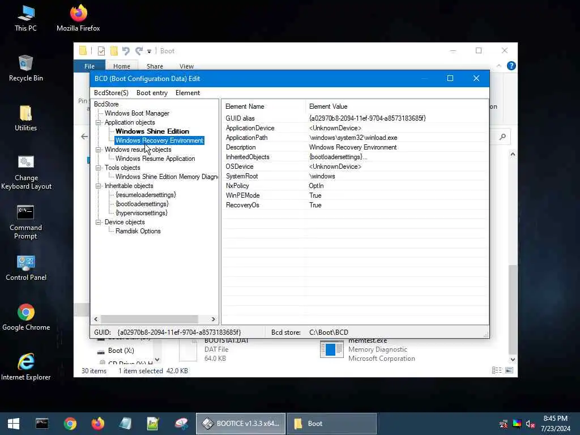580x435 pixels.
Task: Open Control Panel desktop icon
Action: point(26,268)
